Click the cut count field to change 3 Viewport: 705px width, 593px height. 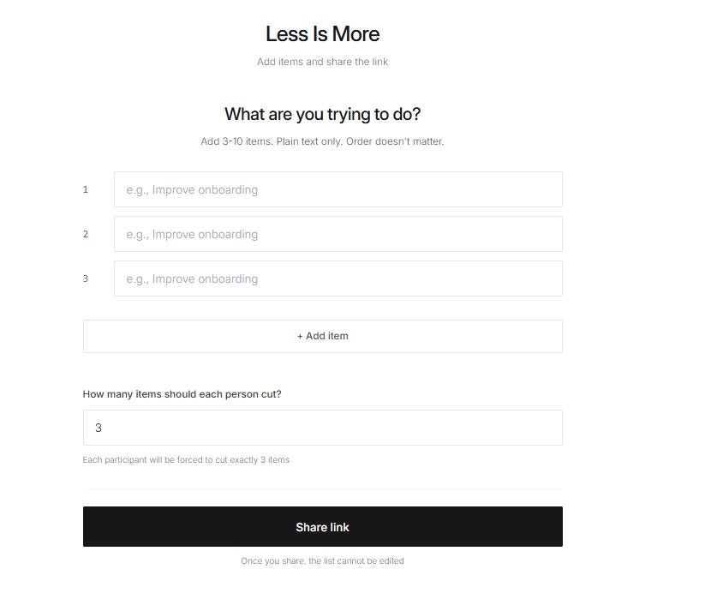[x=322, y=427]
